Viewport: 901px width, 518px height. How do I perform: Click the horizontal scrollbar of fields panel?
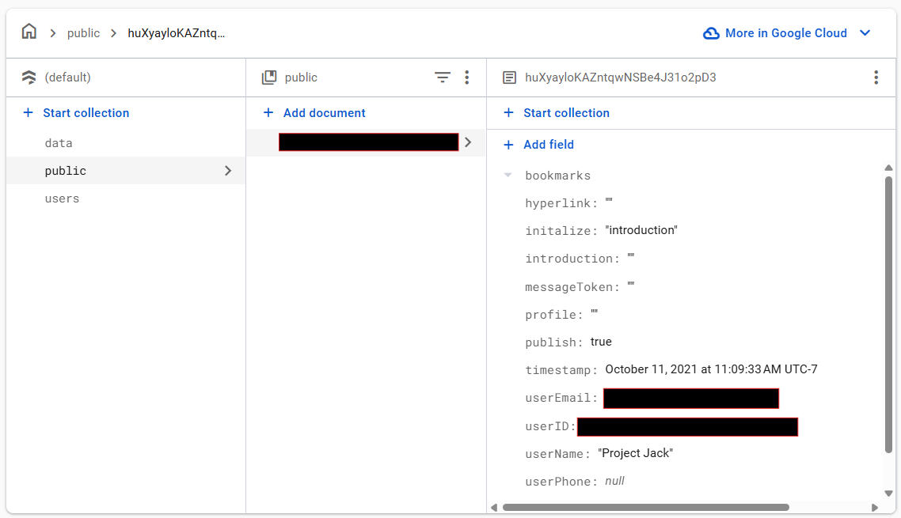[646, 507]
